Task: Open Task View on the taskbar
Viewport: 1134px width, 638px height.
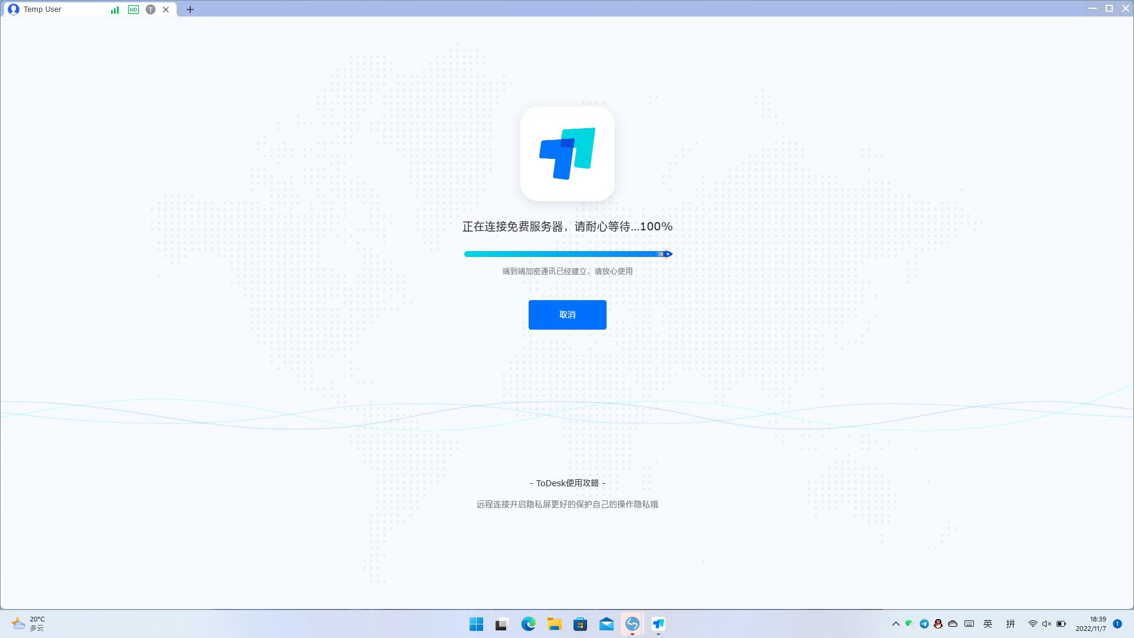Action: click(x=502, y=624)
